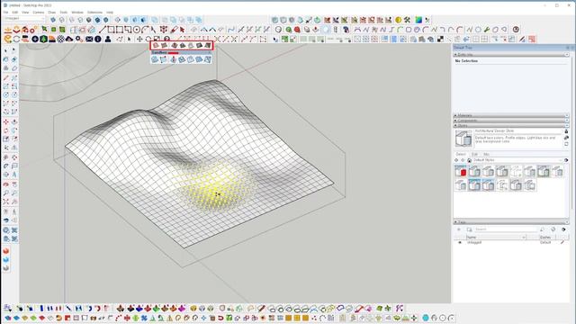Choose From Scratch below the Sandbox title bar
Image resolution: width=576 pixels, height=324 pixels.
pos(164,59)
